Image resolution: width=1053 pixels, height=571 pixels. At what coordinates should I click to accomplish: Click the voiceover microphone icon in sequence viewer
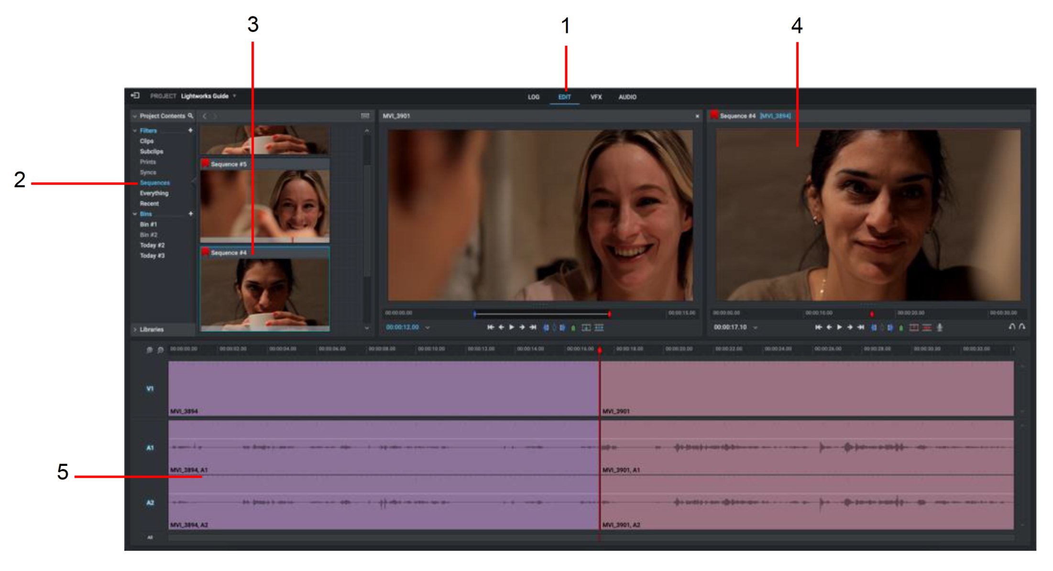click(x=940, y=327)
